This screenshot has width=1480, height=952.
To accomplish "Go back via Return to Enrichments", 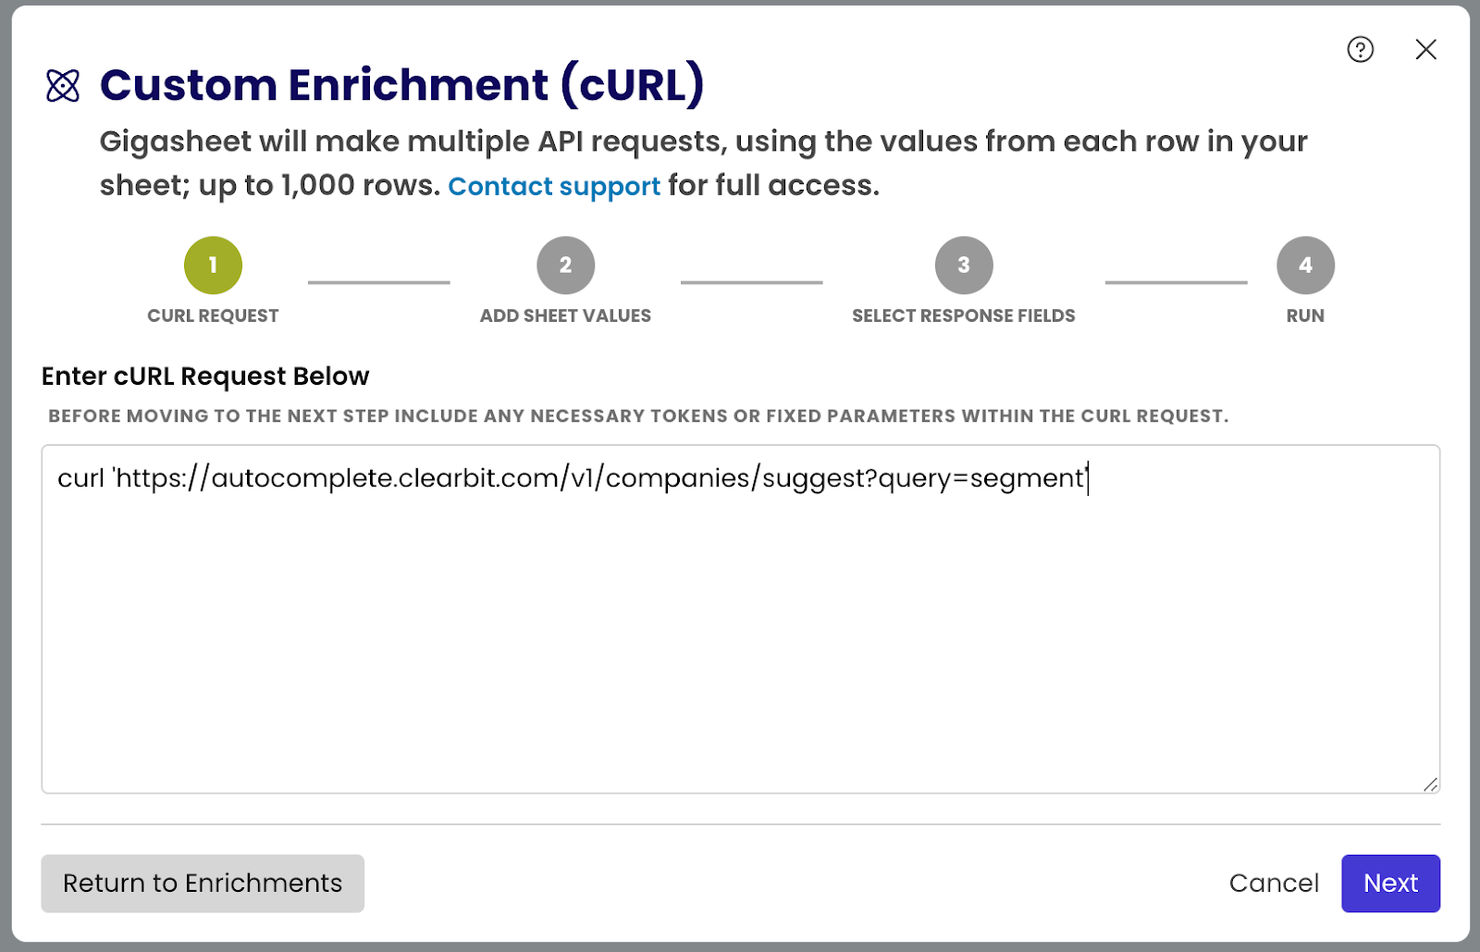I will click(x=203, y=884).
